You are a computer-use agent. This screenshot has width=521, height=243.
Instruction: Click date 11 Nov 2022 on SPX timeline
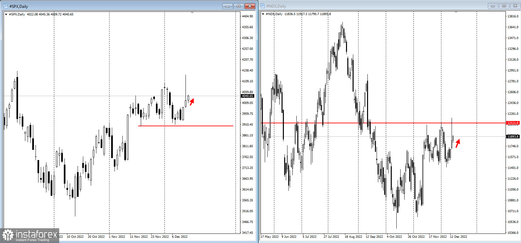[138, 237]
